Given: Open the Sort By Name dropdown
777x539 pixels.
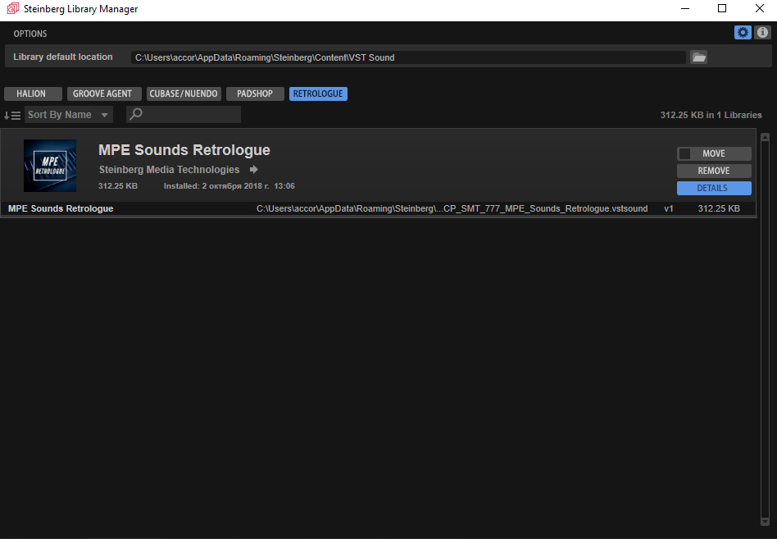Looking at the screenshot, I should [x=69, y=115].
